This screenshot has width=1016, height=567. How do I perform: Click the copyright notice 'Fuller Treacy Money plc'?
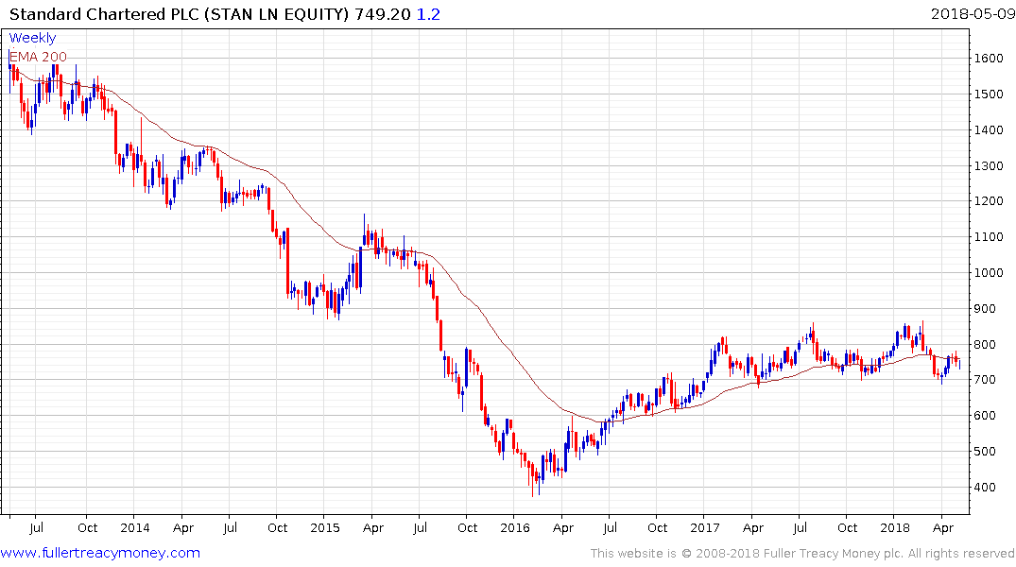click(x=833, y=554)
